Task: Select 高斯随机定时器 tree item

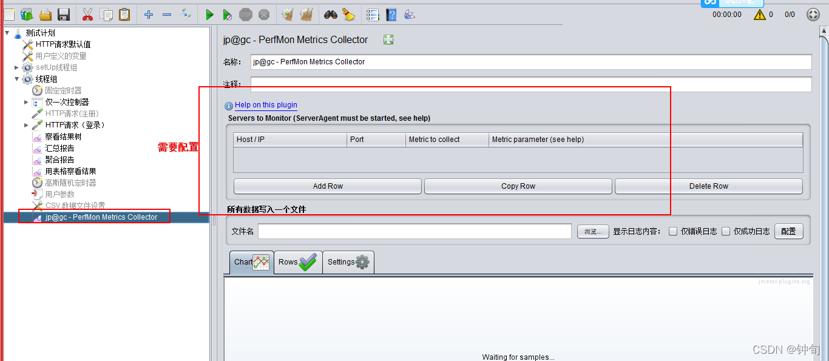Action: [70, 183]
